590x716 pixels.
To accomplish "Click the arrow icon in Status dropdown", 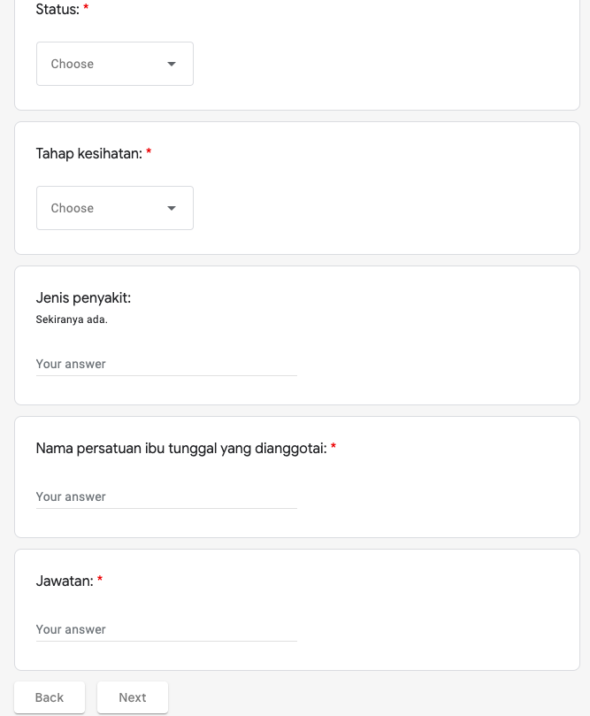I will [172, 64].
